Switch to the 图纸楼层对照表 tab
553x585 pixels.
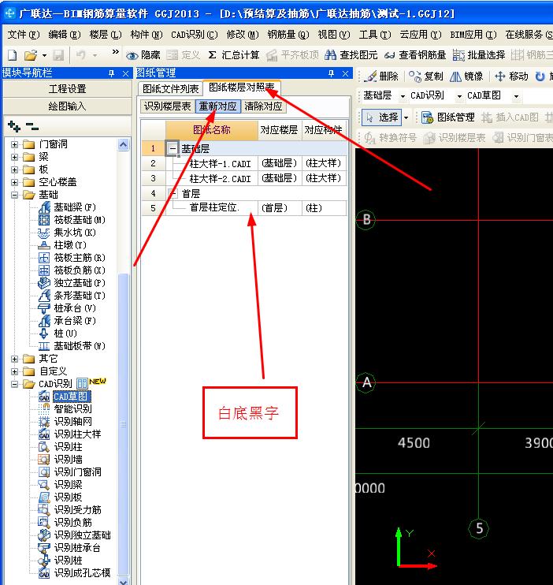tap(242, 88)
